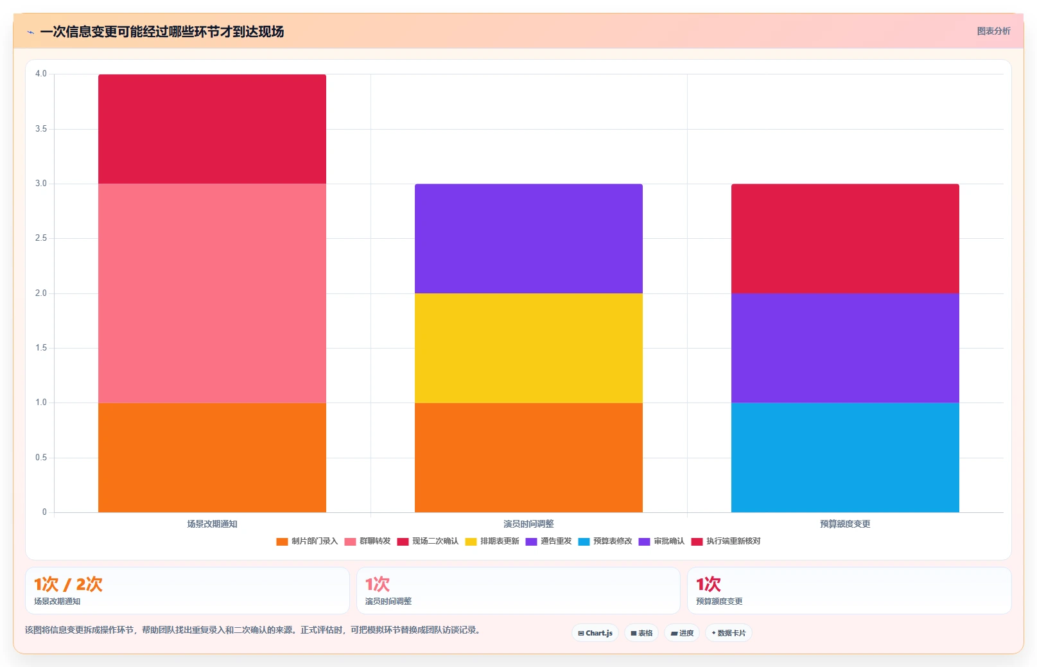The image size is (1037, 667).
Task: Click the purple 审批确认 legend swatch
Action: coord(644,542)
